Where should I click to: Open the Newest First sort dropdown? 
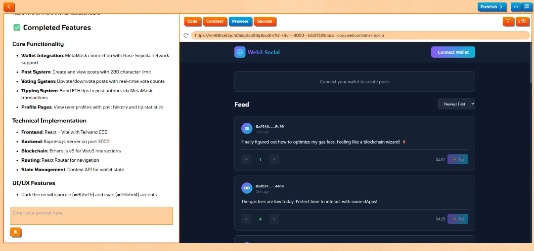click(x=456, y=104)
